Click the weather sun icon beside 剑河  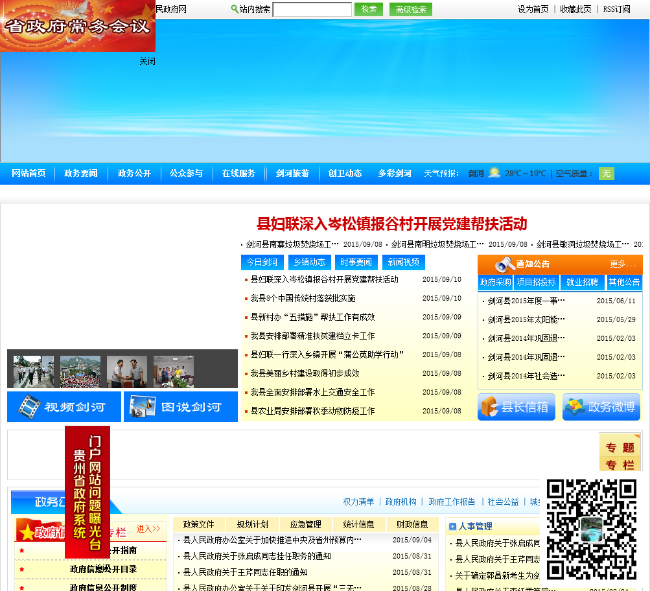[494, 173]
